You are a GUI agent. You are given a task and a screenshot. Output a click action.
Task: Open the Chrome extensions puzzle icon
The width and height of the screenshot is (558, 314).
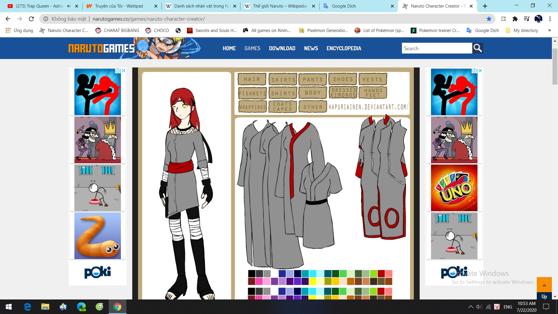coord(515,19)
